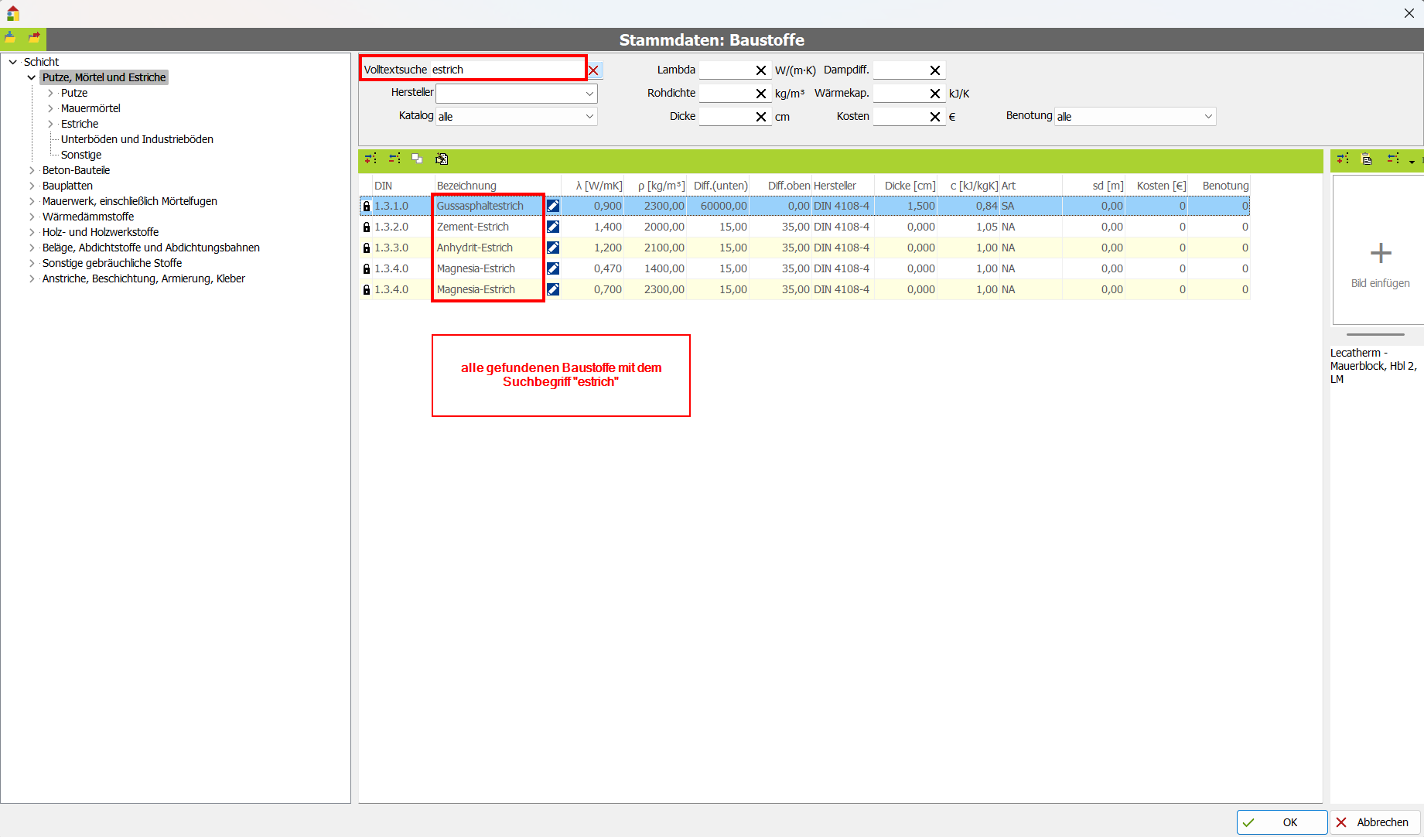1424x837 pixels.
Task: Click Bild einfügen to add image
Action: (x=1380, y=263)
